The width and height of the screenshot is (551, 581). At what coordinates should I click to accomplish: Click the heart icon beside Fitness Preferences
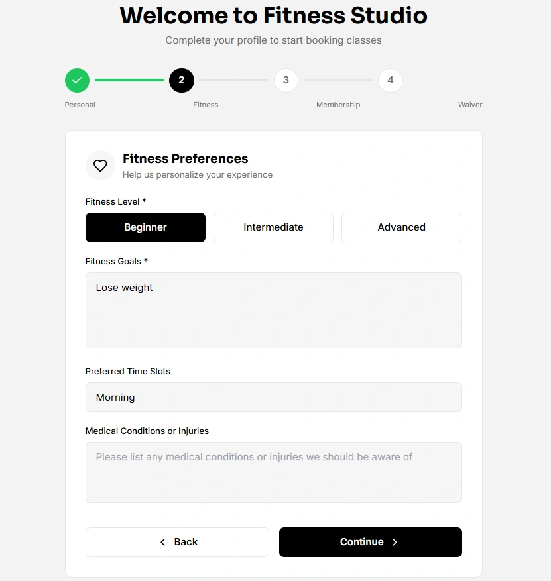(x=100, y=166)
